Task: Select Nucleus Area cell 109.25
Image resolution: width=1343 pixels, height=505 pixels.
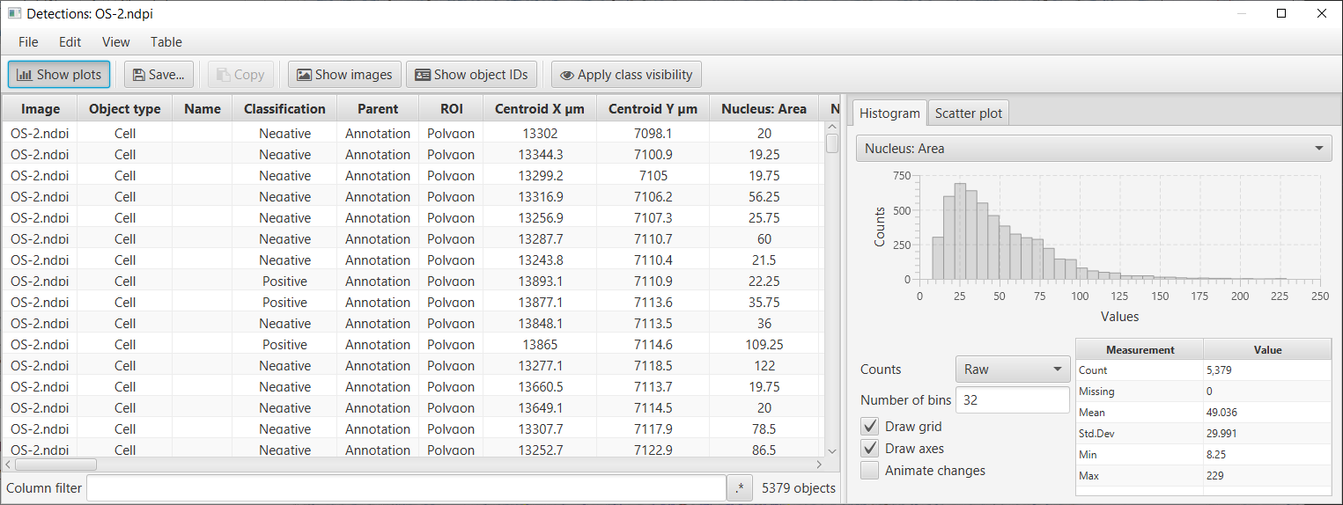Action: [764, 345]
